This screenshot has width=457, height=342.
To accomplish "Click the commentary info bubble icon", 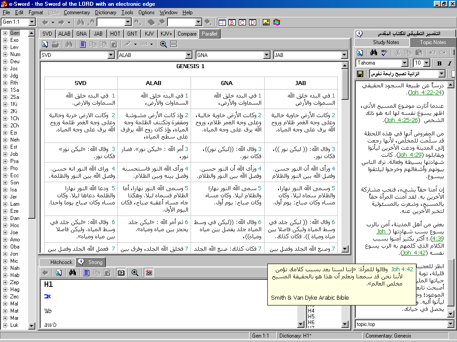I will pos(359,34).
